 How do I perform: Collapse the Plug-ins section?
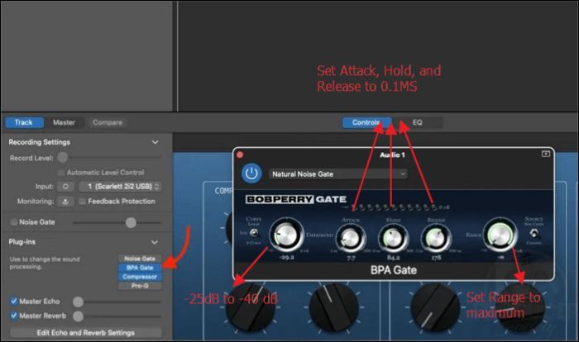(x=155, y=242)
